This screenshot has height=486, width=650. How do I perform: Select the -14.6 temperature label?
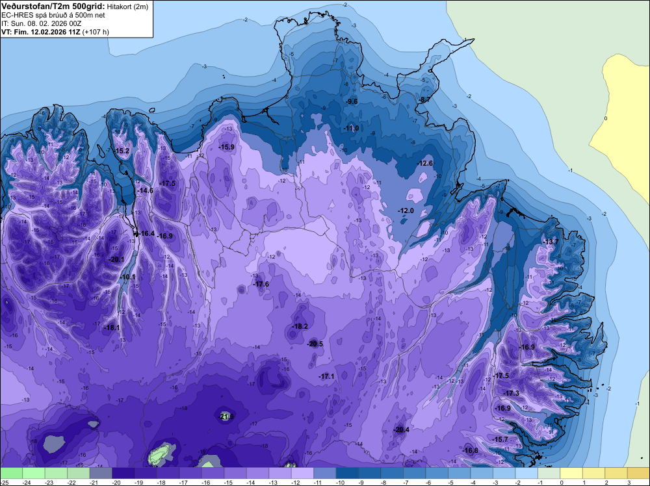coord(145,190)
